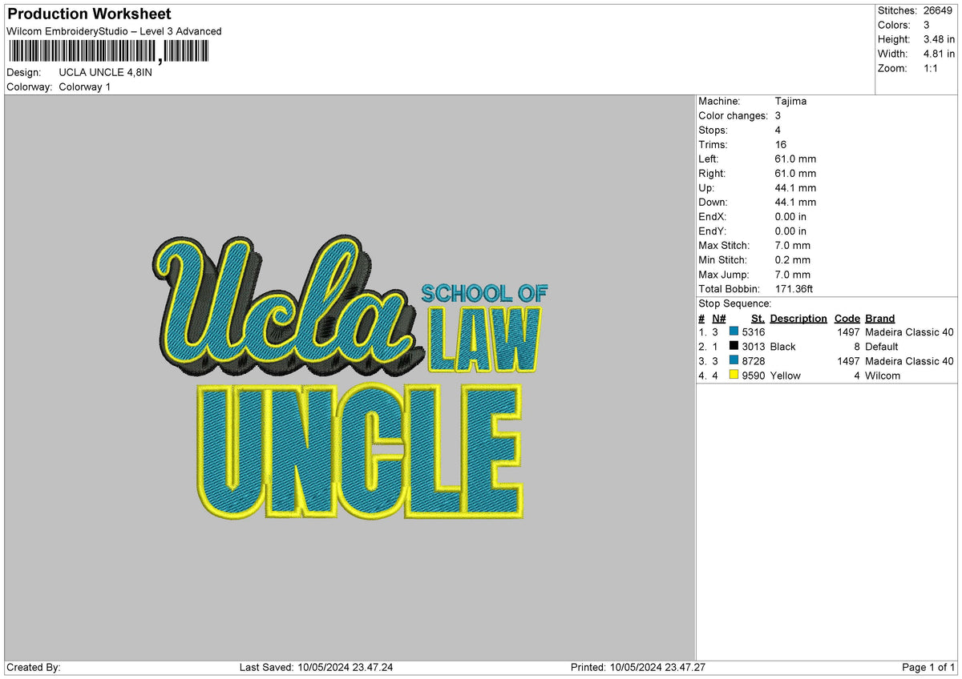Click the yellow swatch in stop row 4

pyautogui.click(x=734, y=375)
